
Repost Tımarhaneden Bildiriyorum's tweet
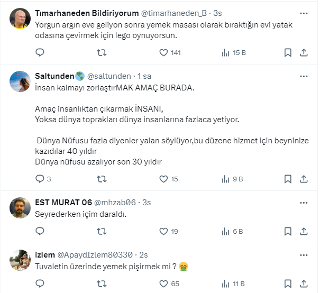click(x=102, y=52)
